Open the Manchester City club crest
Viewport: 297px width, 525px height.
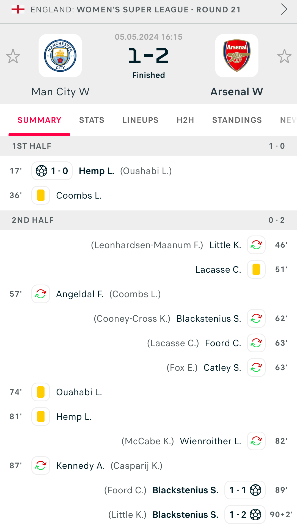60,56
